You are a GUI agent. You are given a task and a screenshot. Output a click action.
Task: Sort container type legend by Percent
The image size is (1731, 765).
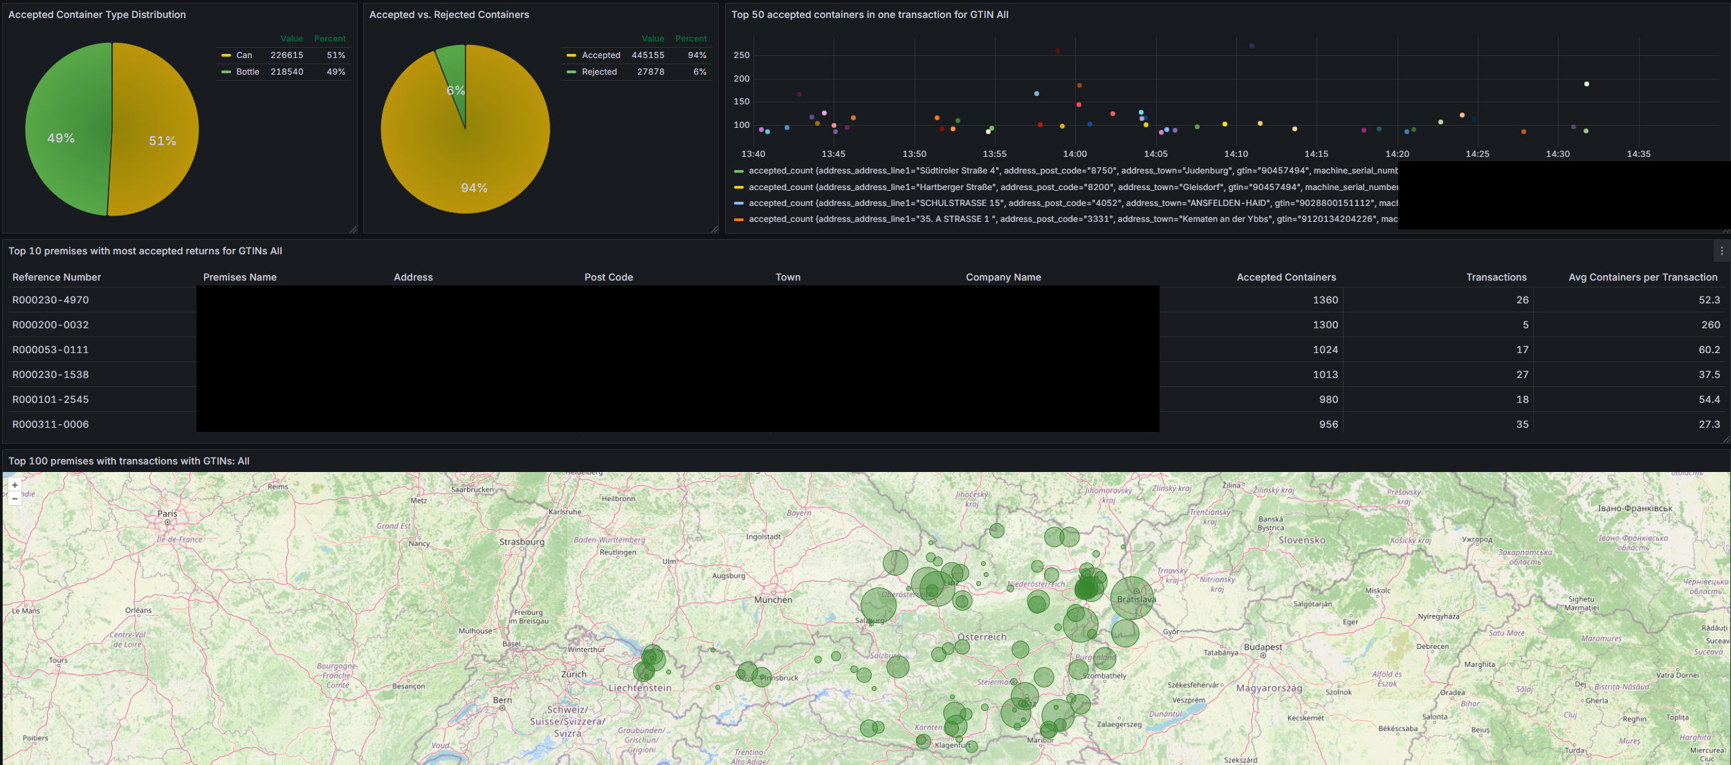[x=330, y=39]
